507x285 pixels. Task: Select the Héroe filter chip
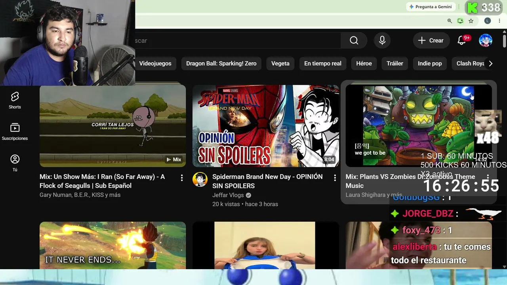point(364,63)
